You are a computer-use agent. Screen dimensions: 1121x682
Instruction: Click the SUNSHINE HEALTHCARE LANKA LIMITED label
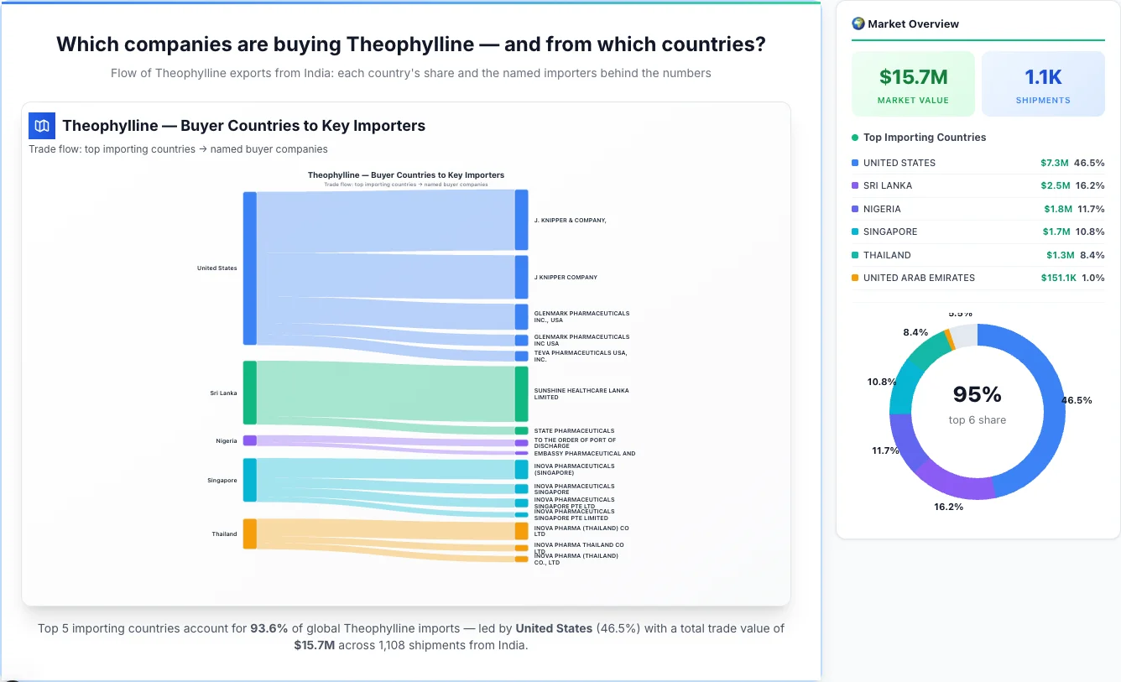pos(581,393)
